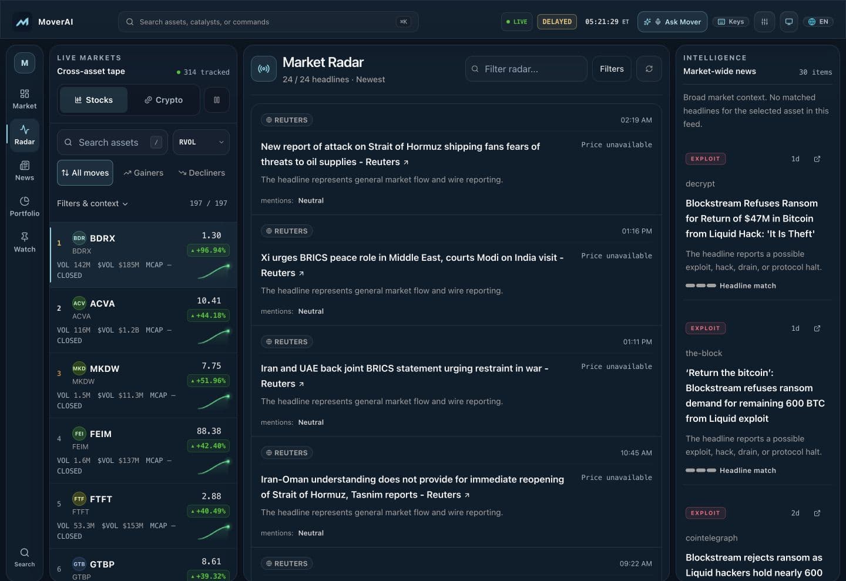
Task: Switch tape to Stocks
Action: (94, 100)
